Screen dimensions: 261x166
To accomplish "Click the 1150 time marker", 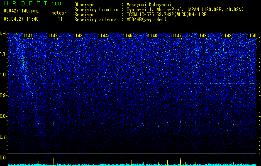I will pos(251,36).
